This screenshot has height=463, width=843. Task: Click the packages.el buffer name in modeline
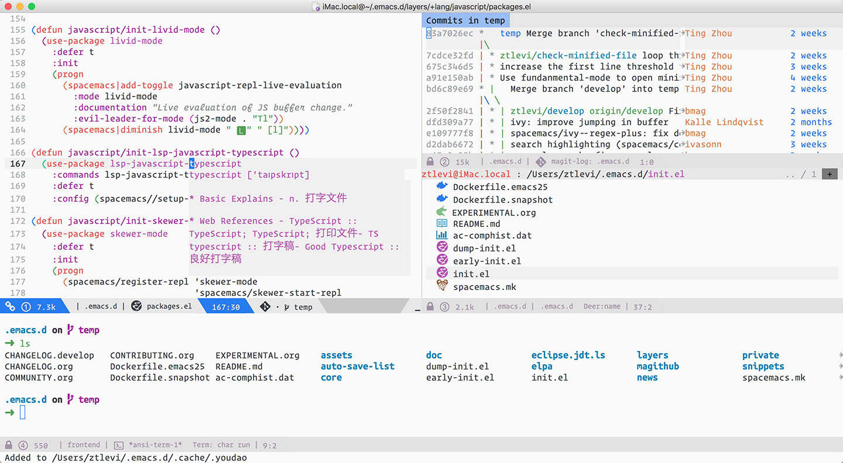click(x=169, y=306)
